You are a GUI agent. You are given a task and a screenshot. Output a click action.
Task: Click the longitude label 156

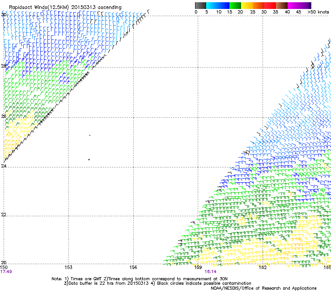[x=133, y=267]
